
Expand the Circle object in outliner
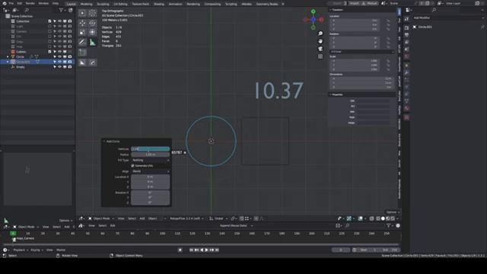point(8,57)
